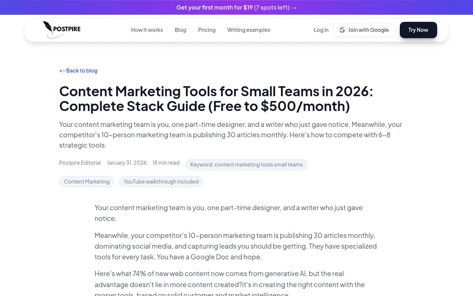The height and width of the screenshot is (296, 473).
Task: Click the January 31, 2026 publish date
Action: click(126, 163)
